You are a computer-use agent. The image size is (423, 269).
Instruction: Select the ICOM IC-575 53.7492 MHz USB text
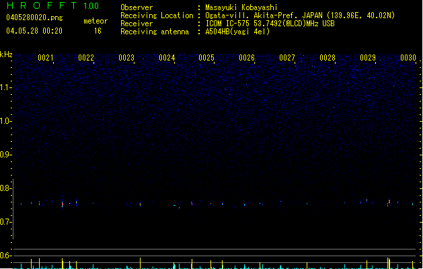[270, 24]
